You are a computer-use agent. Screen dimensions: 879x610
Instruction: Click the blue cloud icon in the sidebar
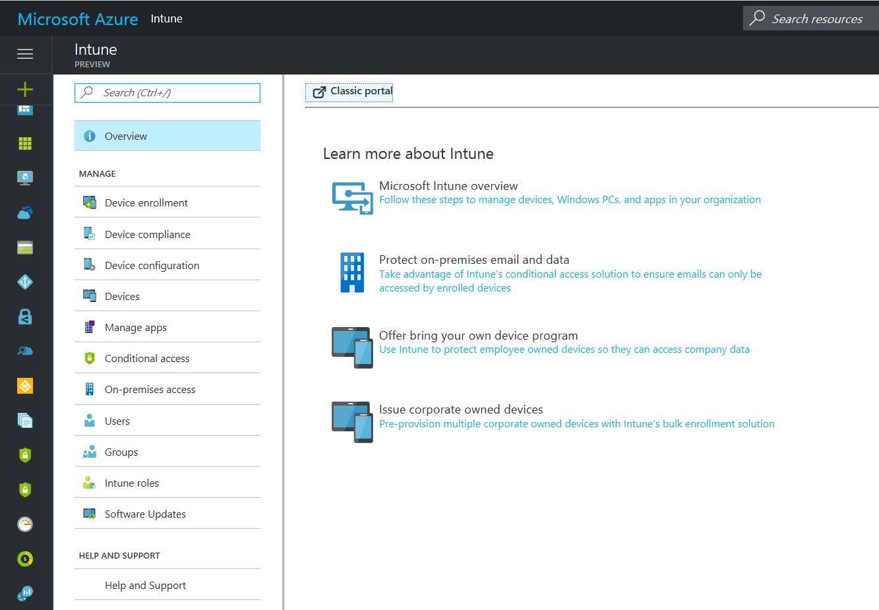click(x=26, y=211)
